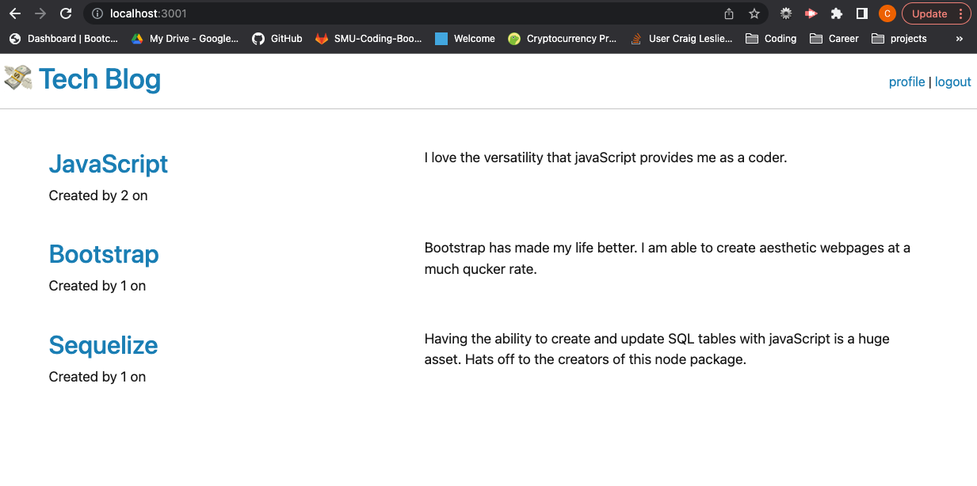Click the Bootstrap aesthetic webpages paragraph
Viewport: 977px width, 486px height.
(x=667, y=259)
